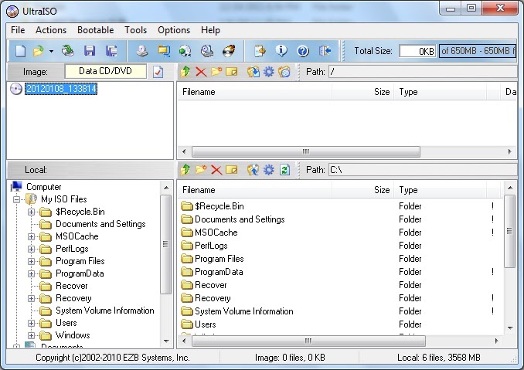The width and height of the screenshot is (524, 370).
Task: Expand the Windows tree folder
Action: [31, 335]
